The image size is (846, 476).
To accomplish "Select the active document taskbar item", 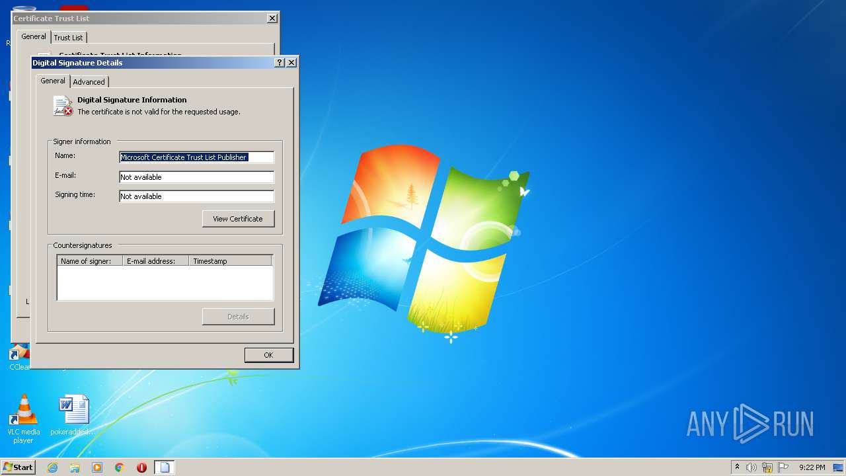I will [165, 467].
